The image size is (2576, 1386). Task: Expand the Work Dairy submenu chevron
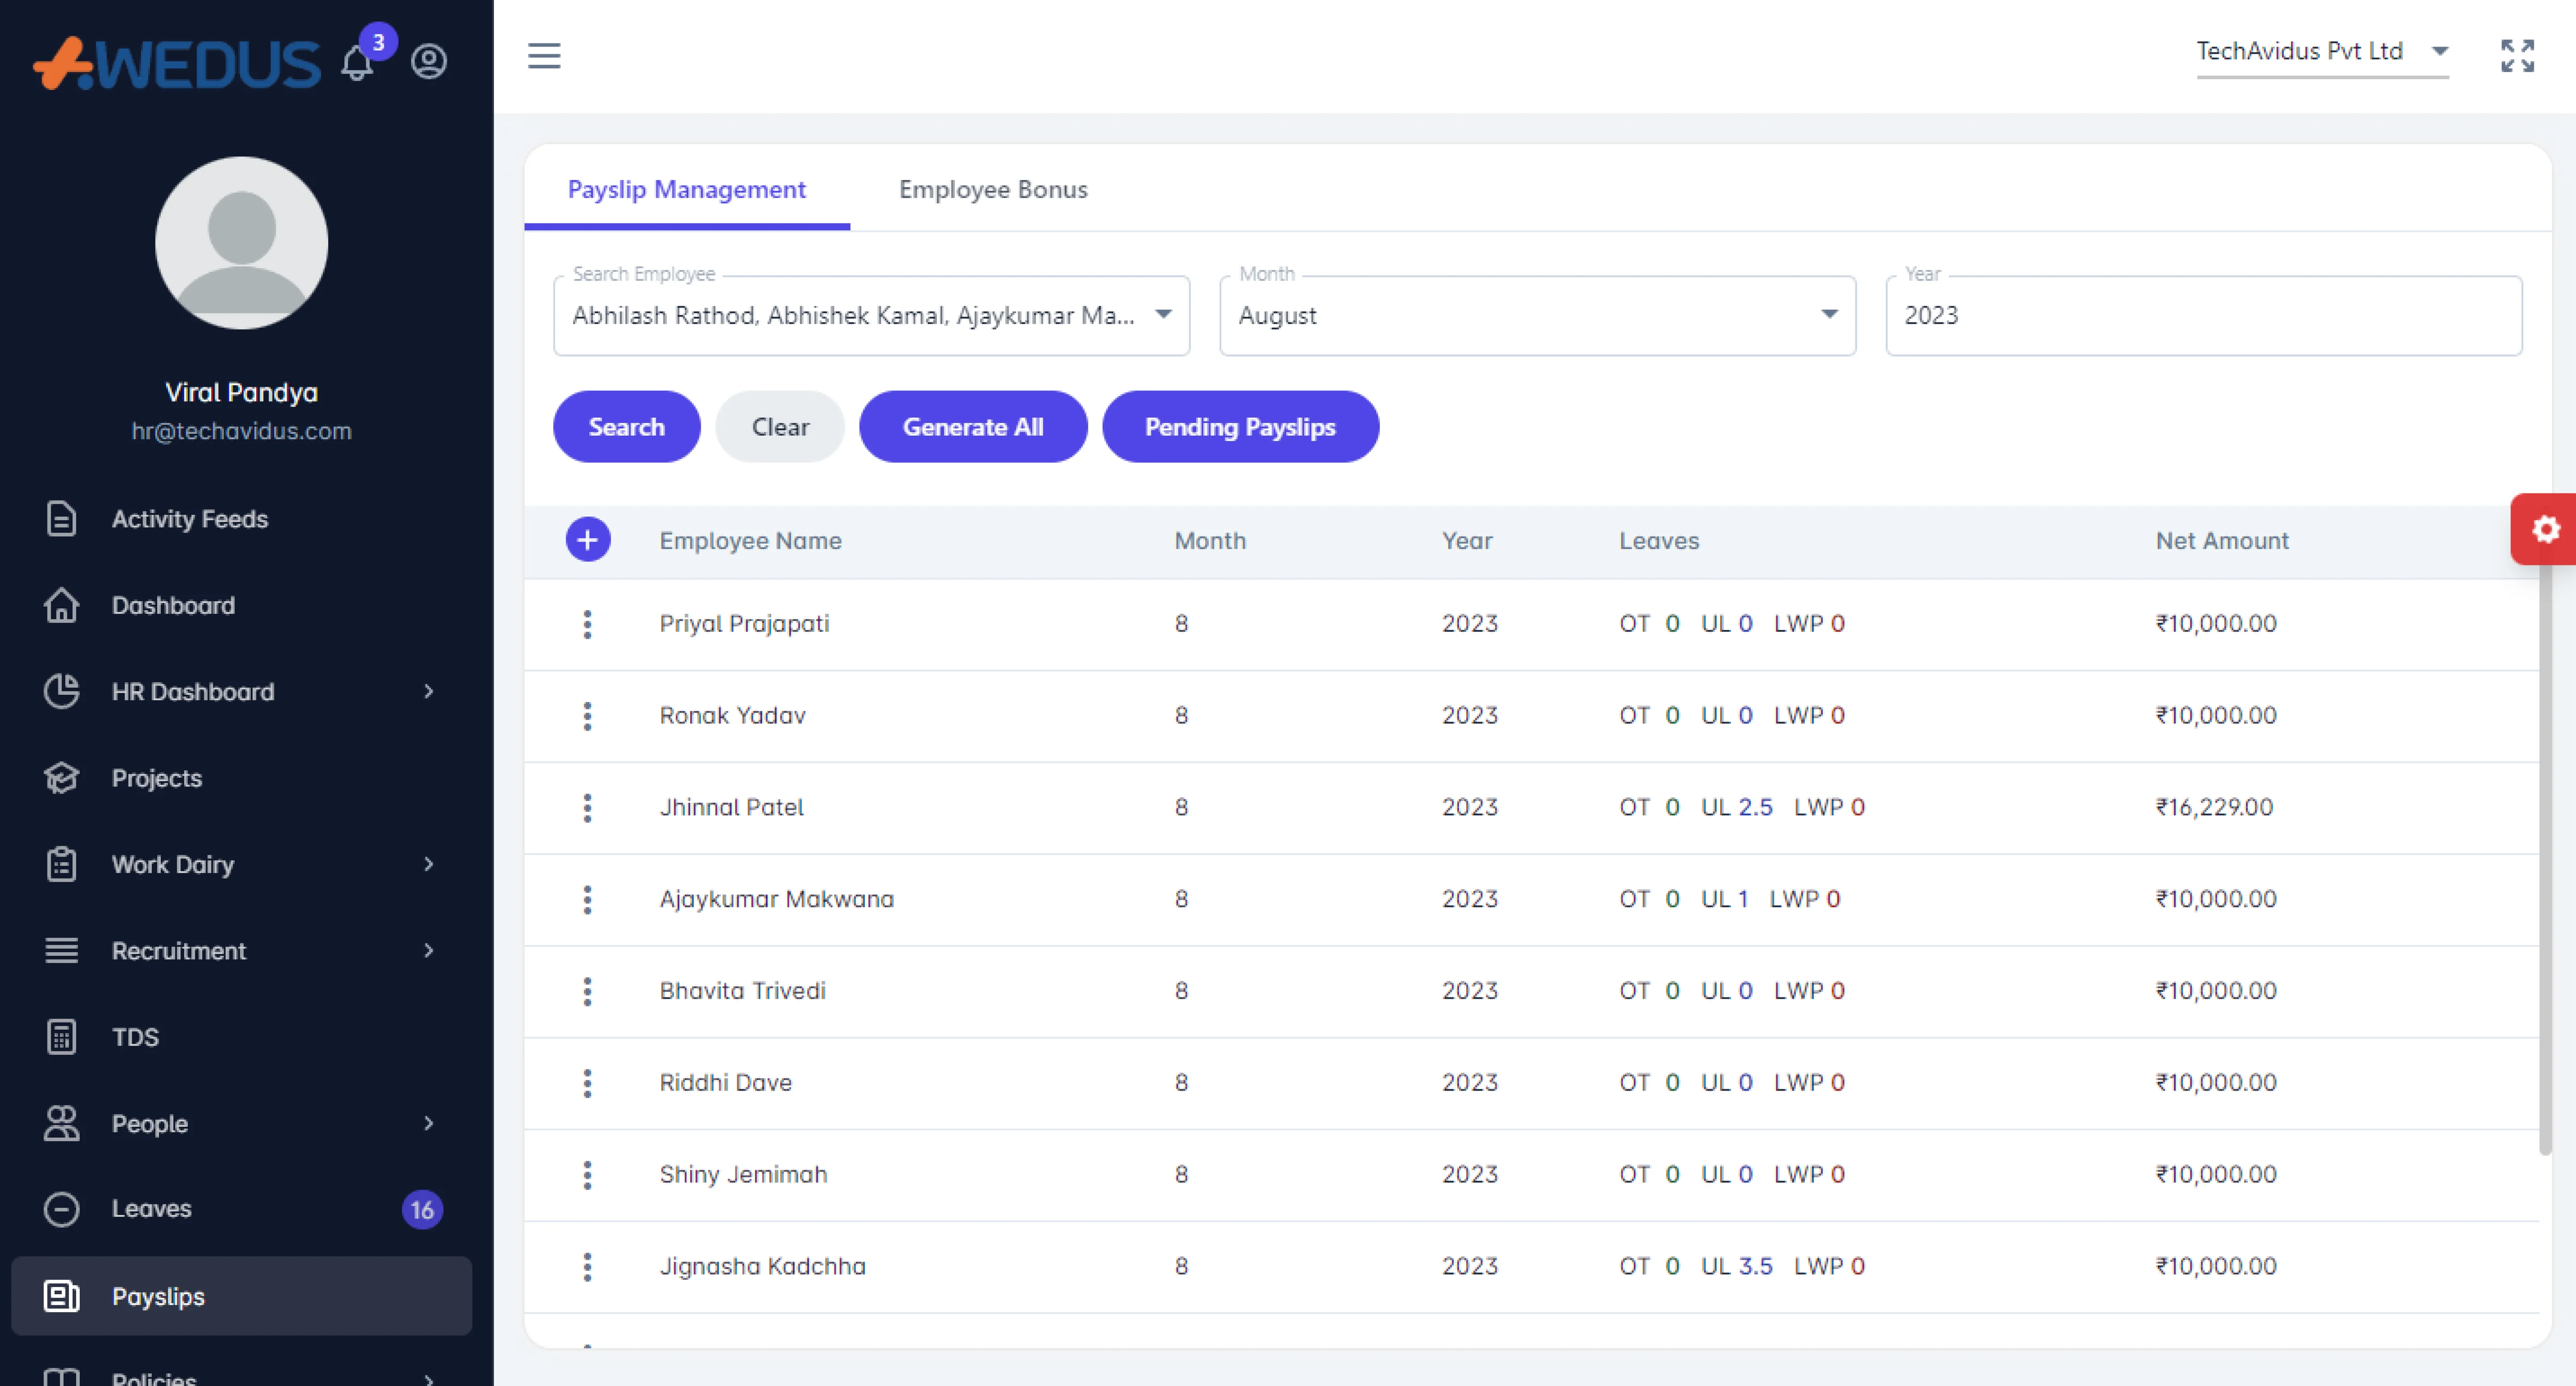click(429, 864)
